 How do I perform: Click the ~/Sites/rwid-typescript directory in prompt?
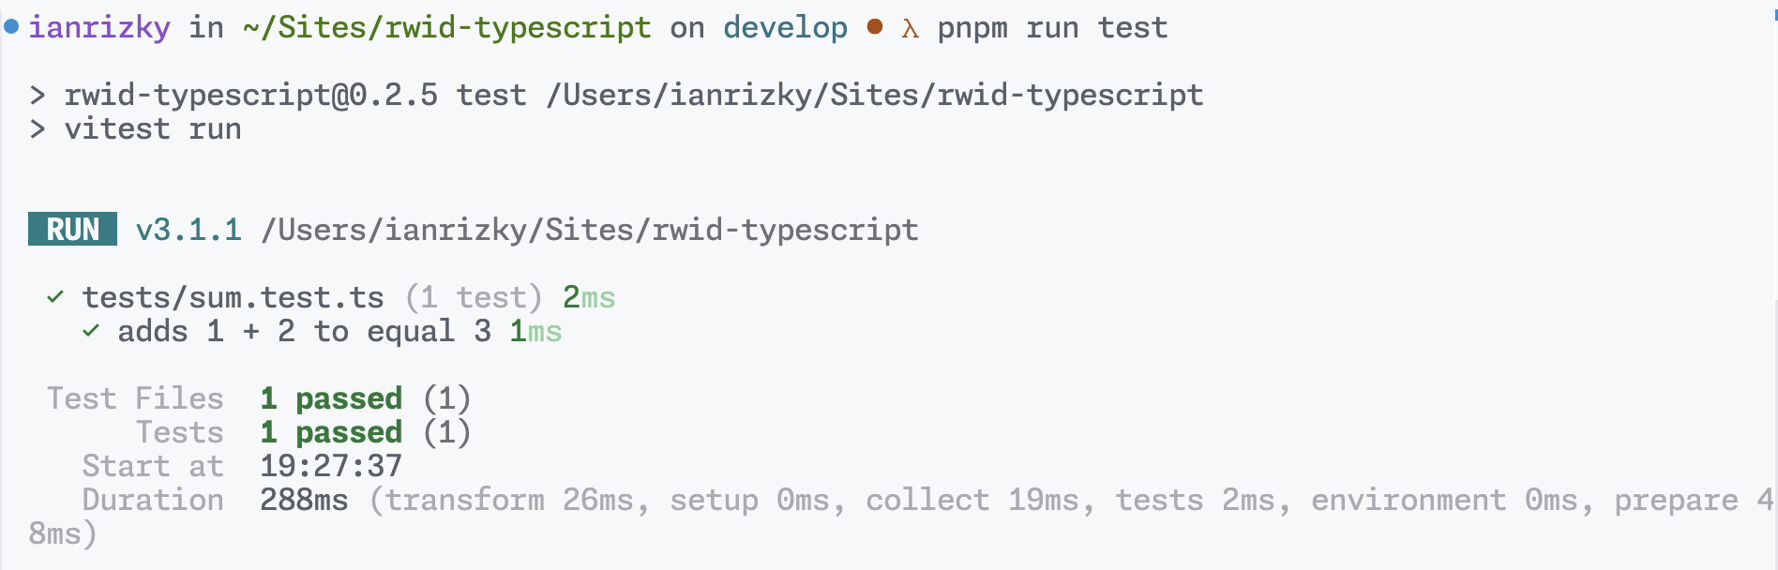point(446,27)
